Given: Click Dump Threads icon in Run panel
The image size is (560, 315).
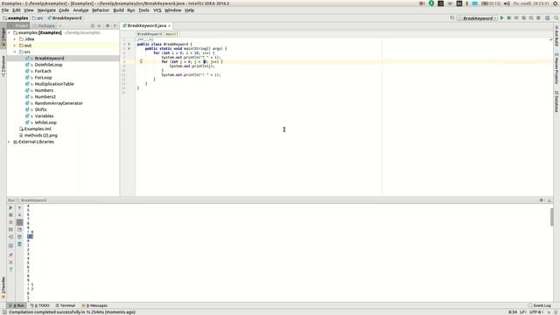Looking at the screenshot, I should [10, 229].
